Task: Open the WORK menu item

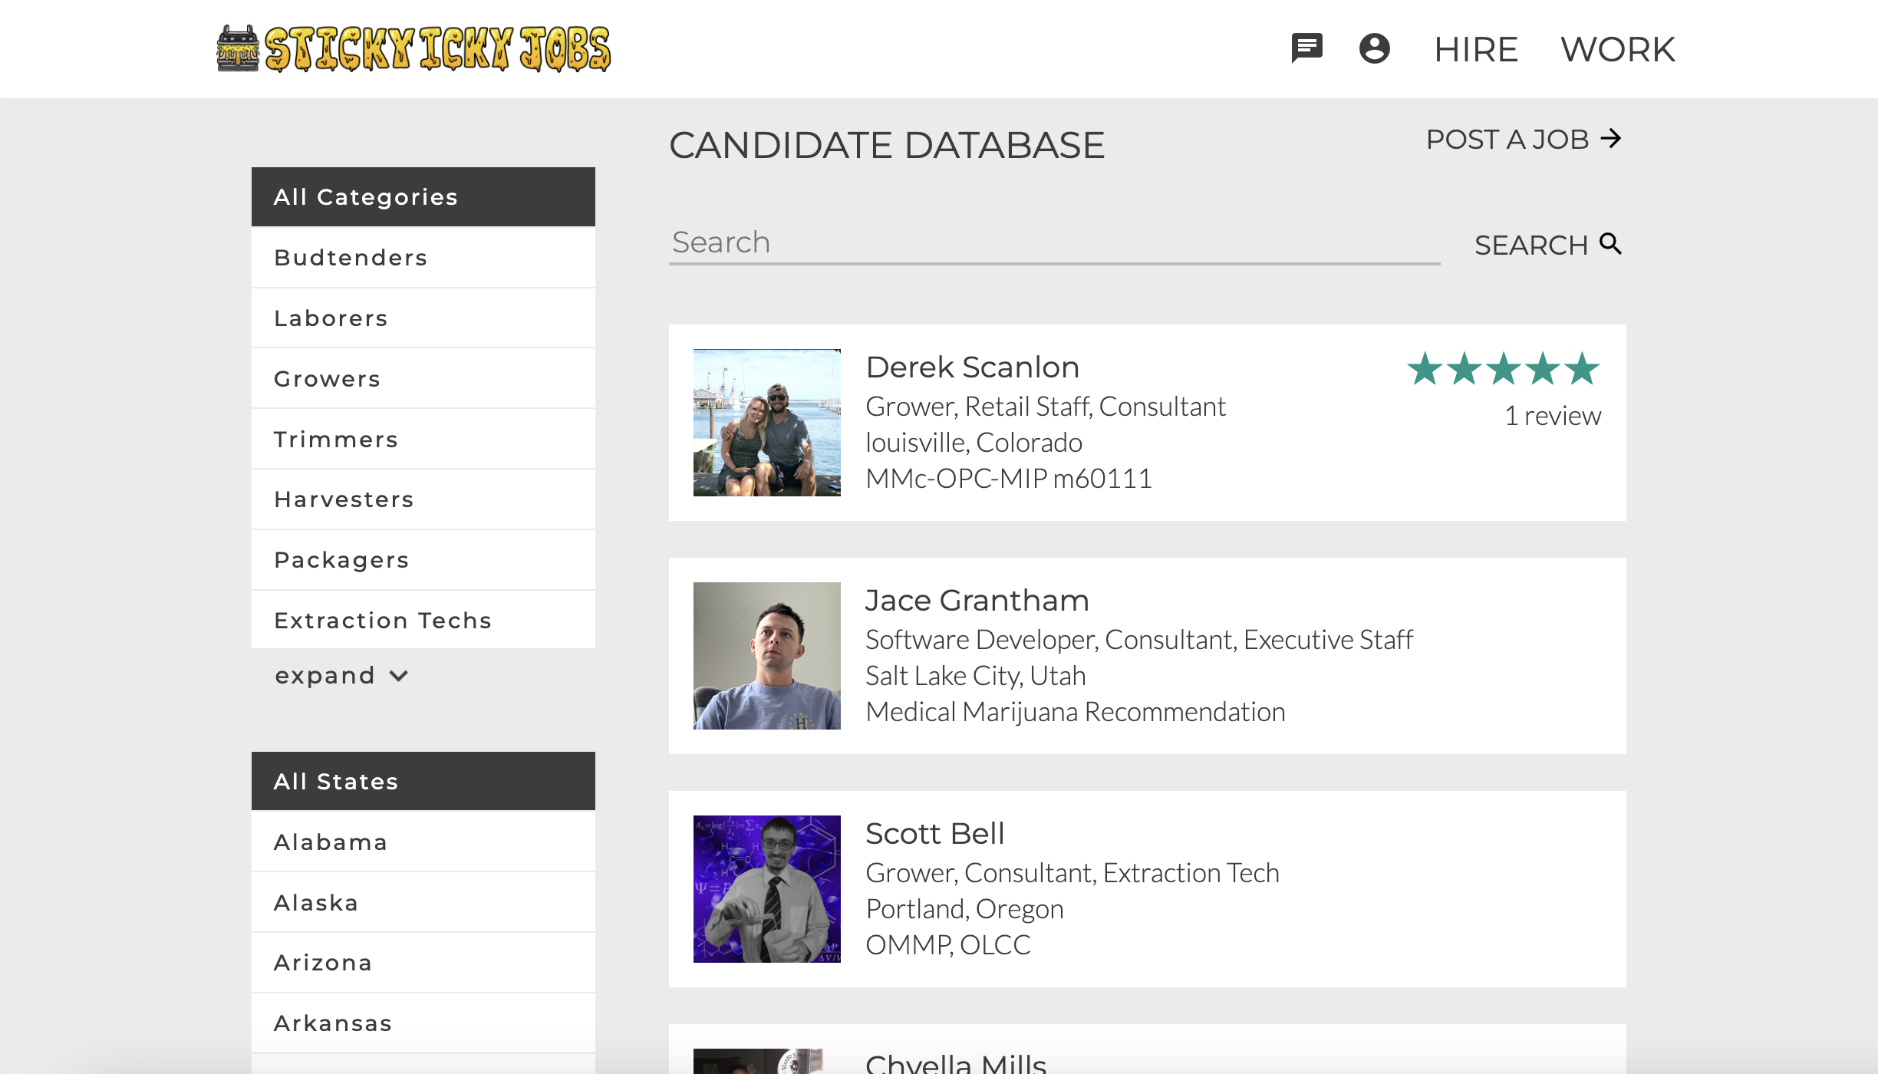Action: 1617,49
